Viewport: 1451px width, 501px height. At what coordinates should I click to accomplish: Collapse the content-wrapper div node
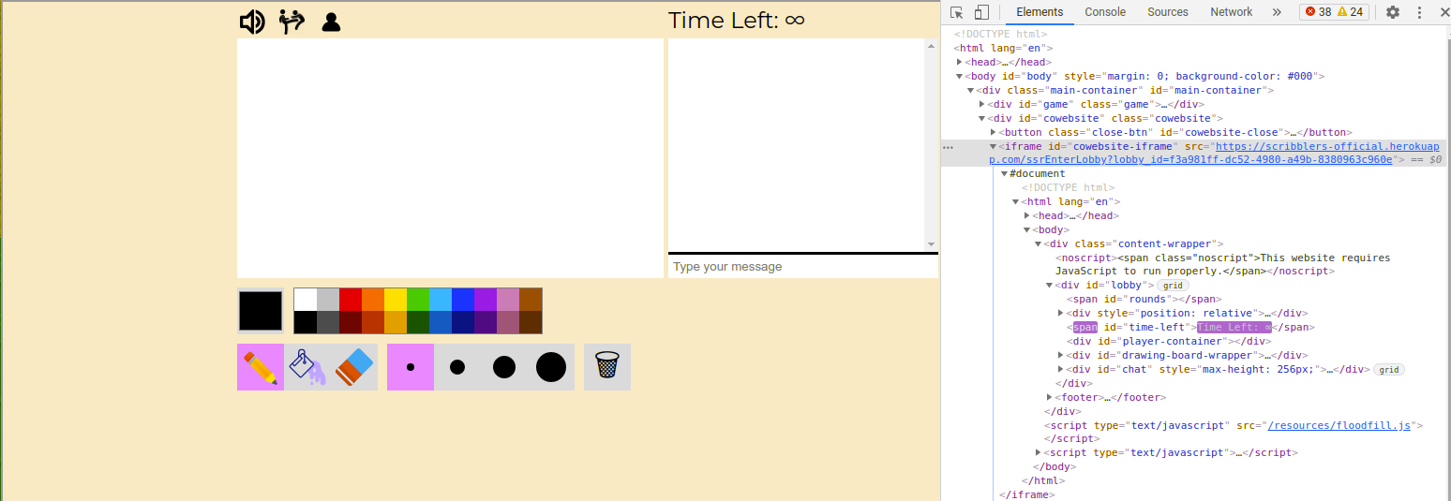[x=1038, y=243]
